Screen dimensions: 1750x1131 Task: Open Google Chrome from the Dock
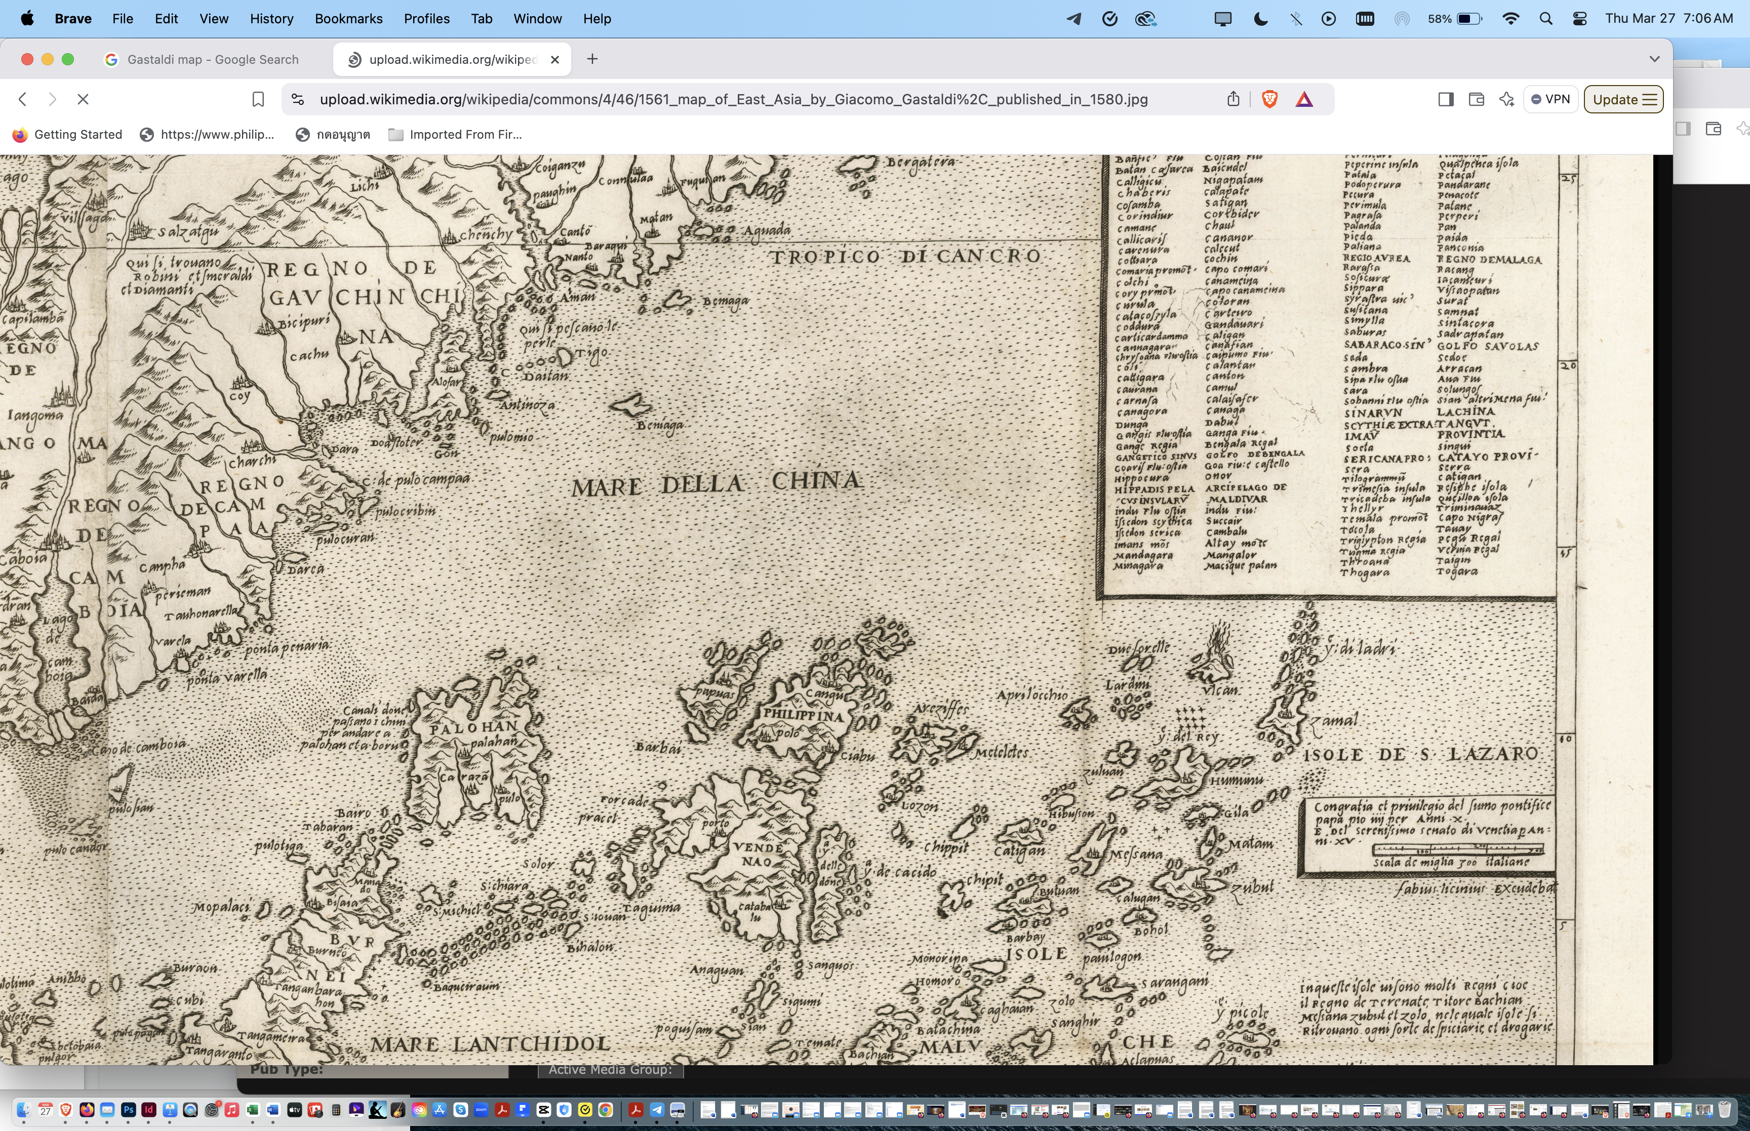pos(606,1110)
